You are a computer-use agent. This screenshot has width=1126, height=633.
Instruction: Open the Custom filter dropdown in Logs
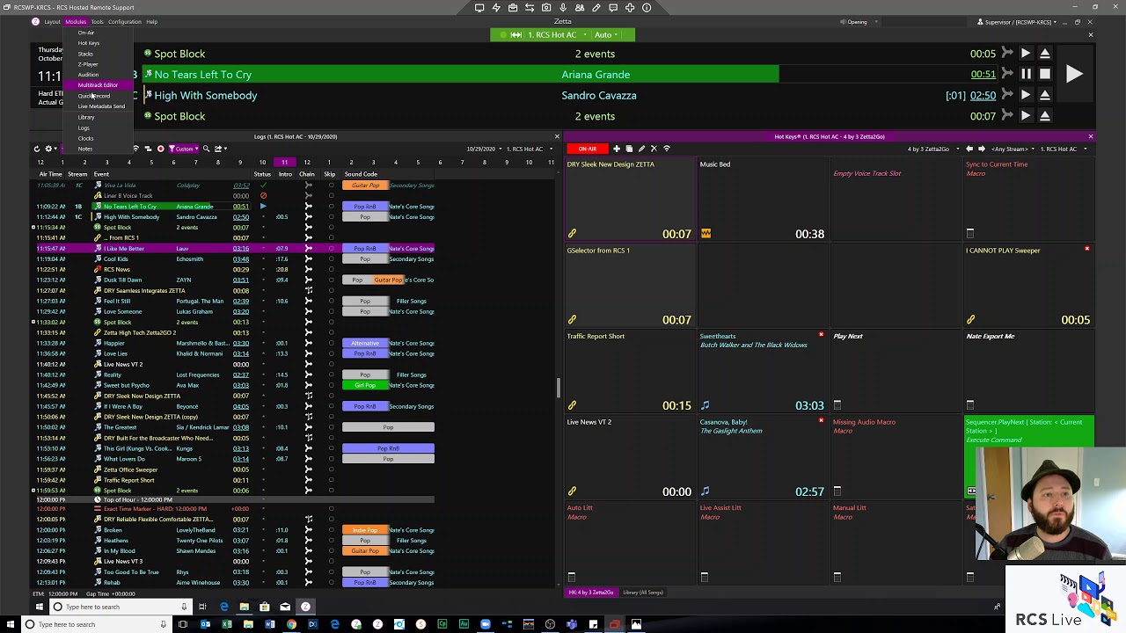185,149
